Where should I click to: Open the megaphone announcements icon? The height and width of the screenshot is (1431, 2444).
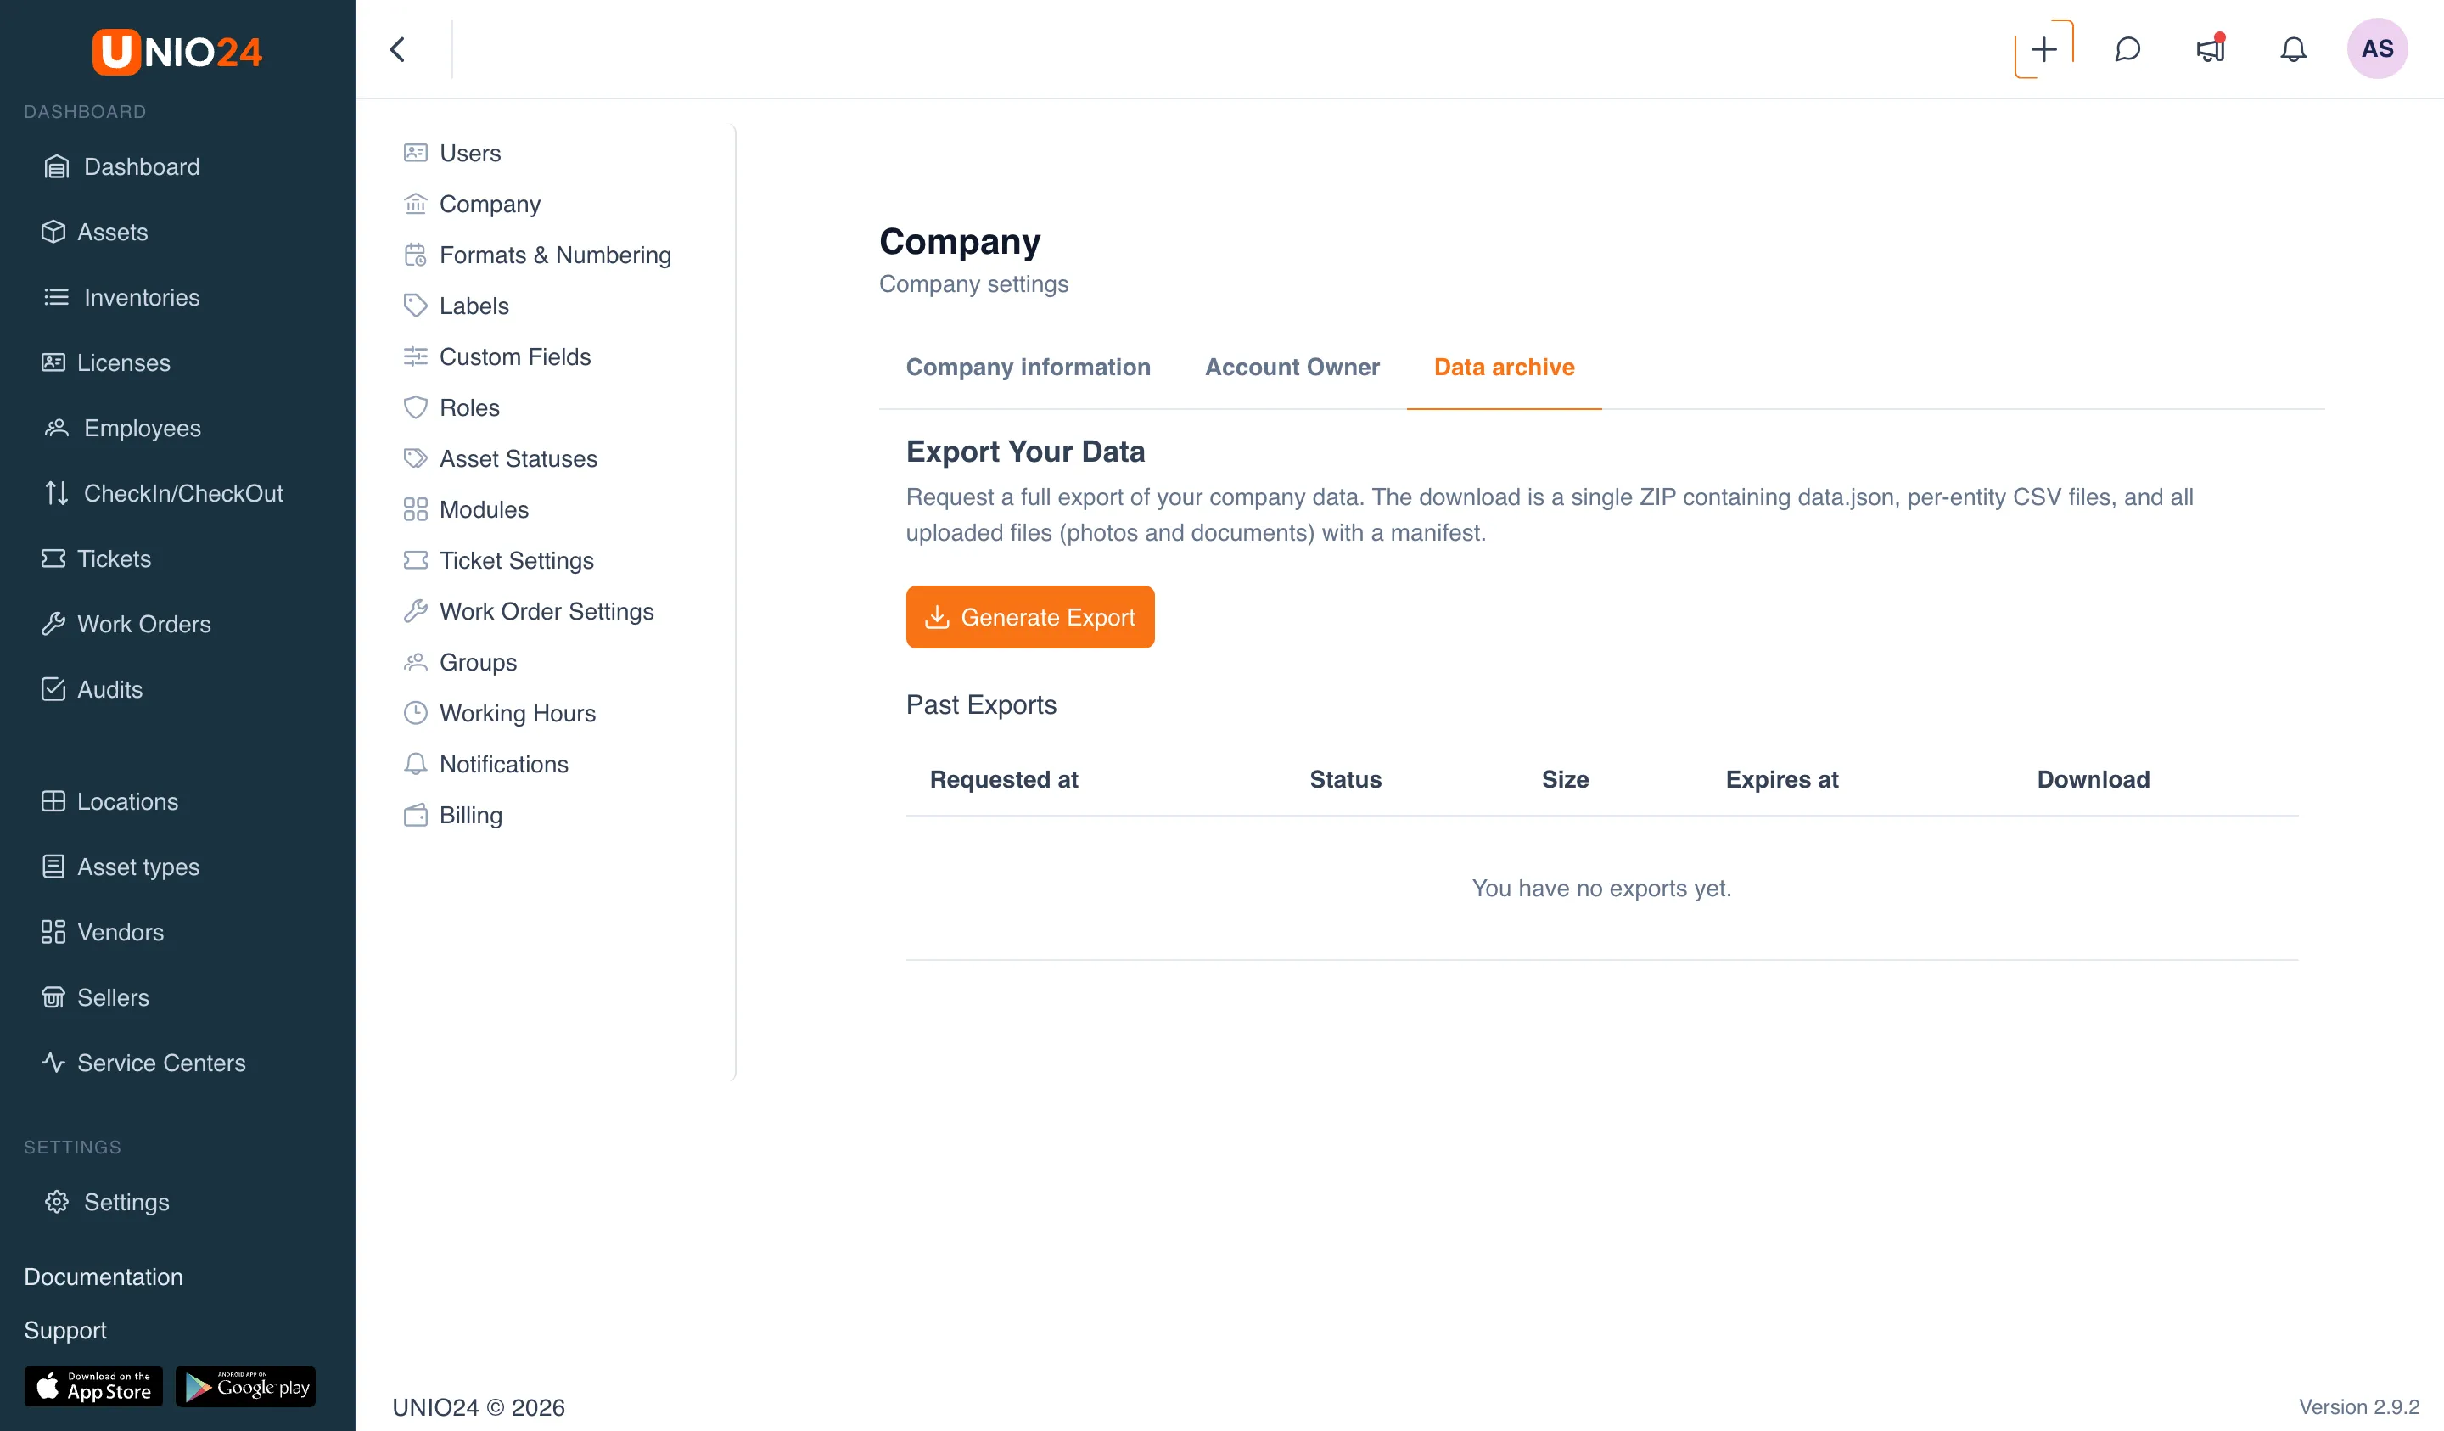(x=2211, y=49)
